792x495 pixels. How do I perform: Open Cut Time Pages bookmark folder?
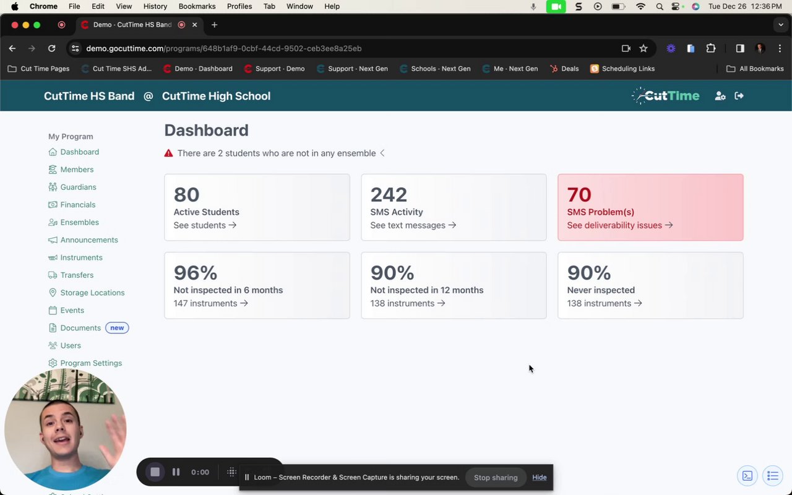[38, 69]
